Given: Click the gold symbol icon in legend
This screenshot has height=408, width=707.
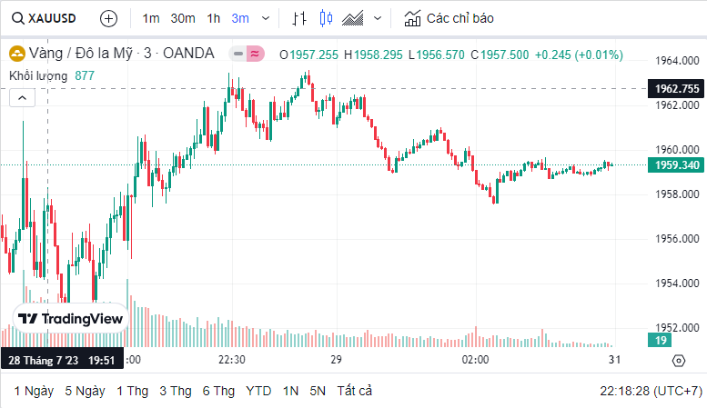Looking at the screenshot, I should pyautogui.click(x=16, y=54).
